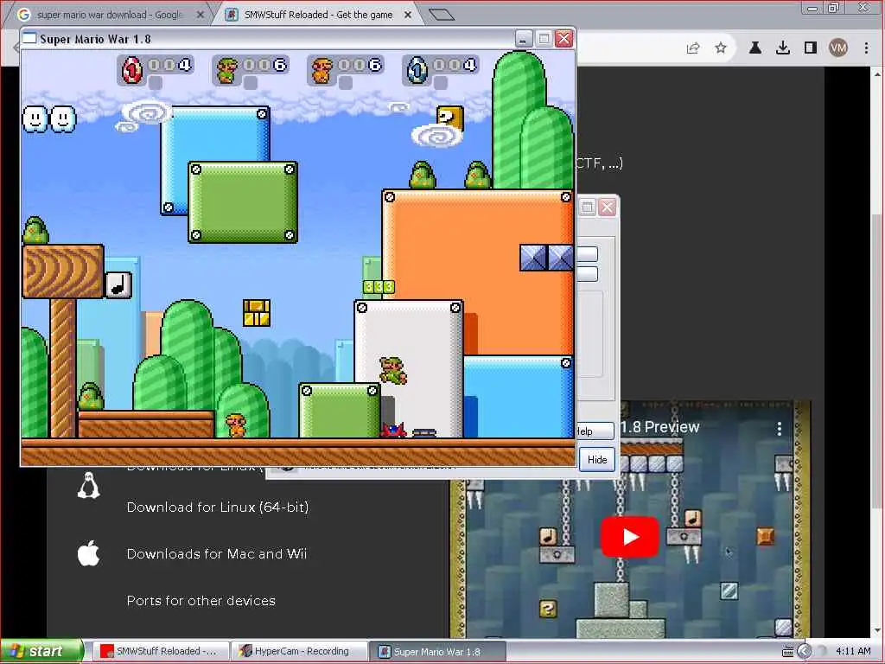Switch to Super Mario War 1.8 taskbar button
Viewport: 885px width, 664px height.
[436, 652]
